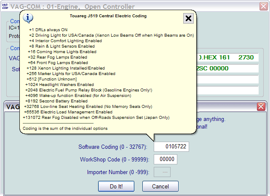270x196 pixels.
Task: Click the 'Touareg J519 Central Electric Coding' title
Action: [108, 16]
